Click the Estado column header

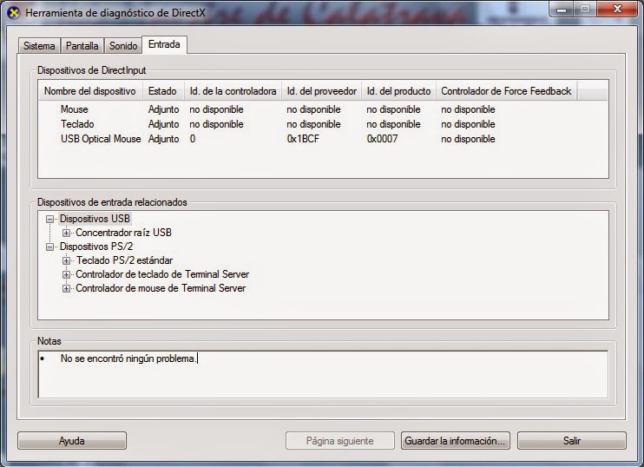[x=163, y=91]
